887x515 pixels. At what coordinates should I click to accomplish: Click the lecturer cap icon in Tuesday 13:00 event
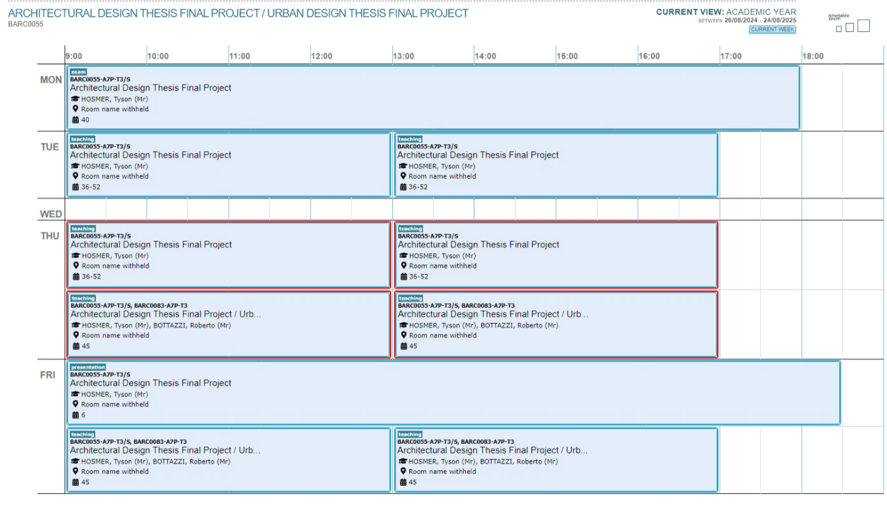point(402,166)
